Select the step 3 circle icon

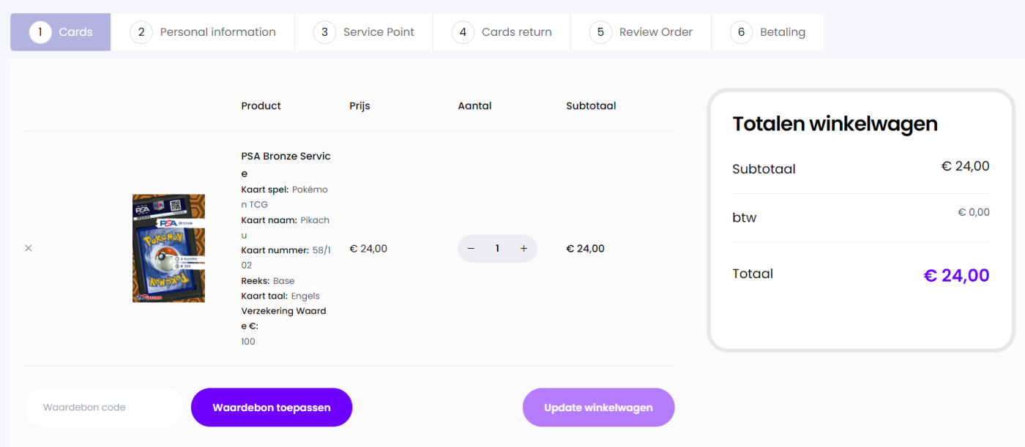pyautogui.click(x=324, y=32)
